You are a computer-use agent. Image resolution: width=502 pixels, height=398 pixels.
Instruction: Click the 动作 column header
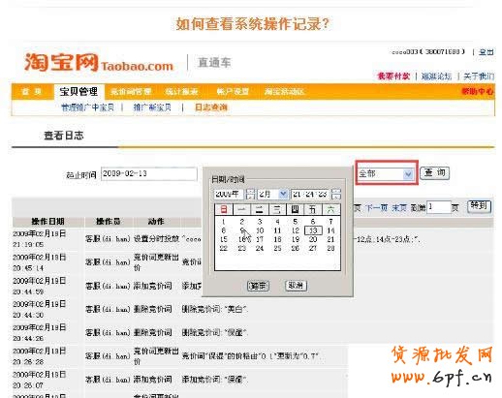pyautogui.click(x=156, y=222)
